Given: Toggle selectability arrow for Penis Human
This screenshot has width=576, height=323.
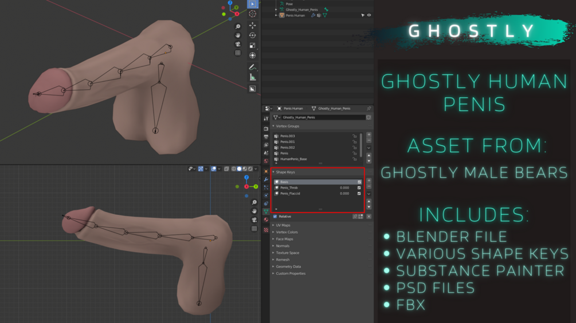Looking at the screenshot, I should (x=363, y=15).
